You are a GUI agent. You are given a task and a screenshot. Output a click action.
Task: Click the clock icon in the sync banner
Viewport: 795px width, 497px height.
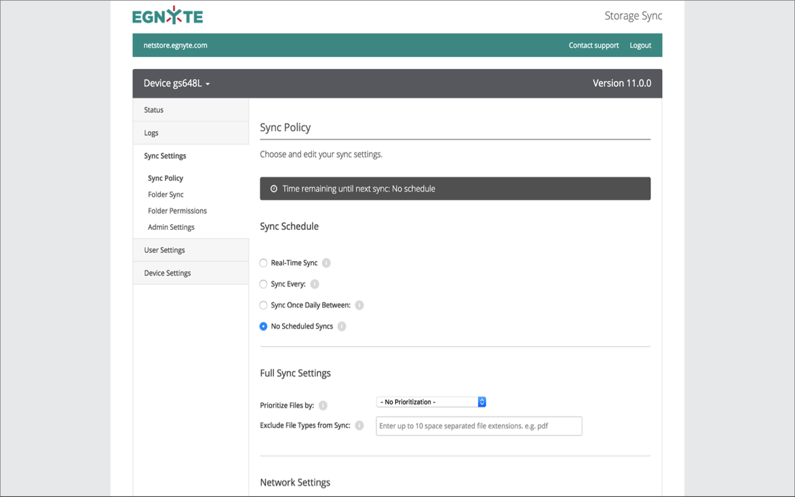(274, 188)
